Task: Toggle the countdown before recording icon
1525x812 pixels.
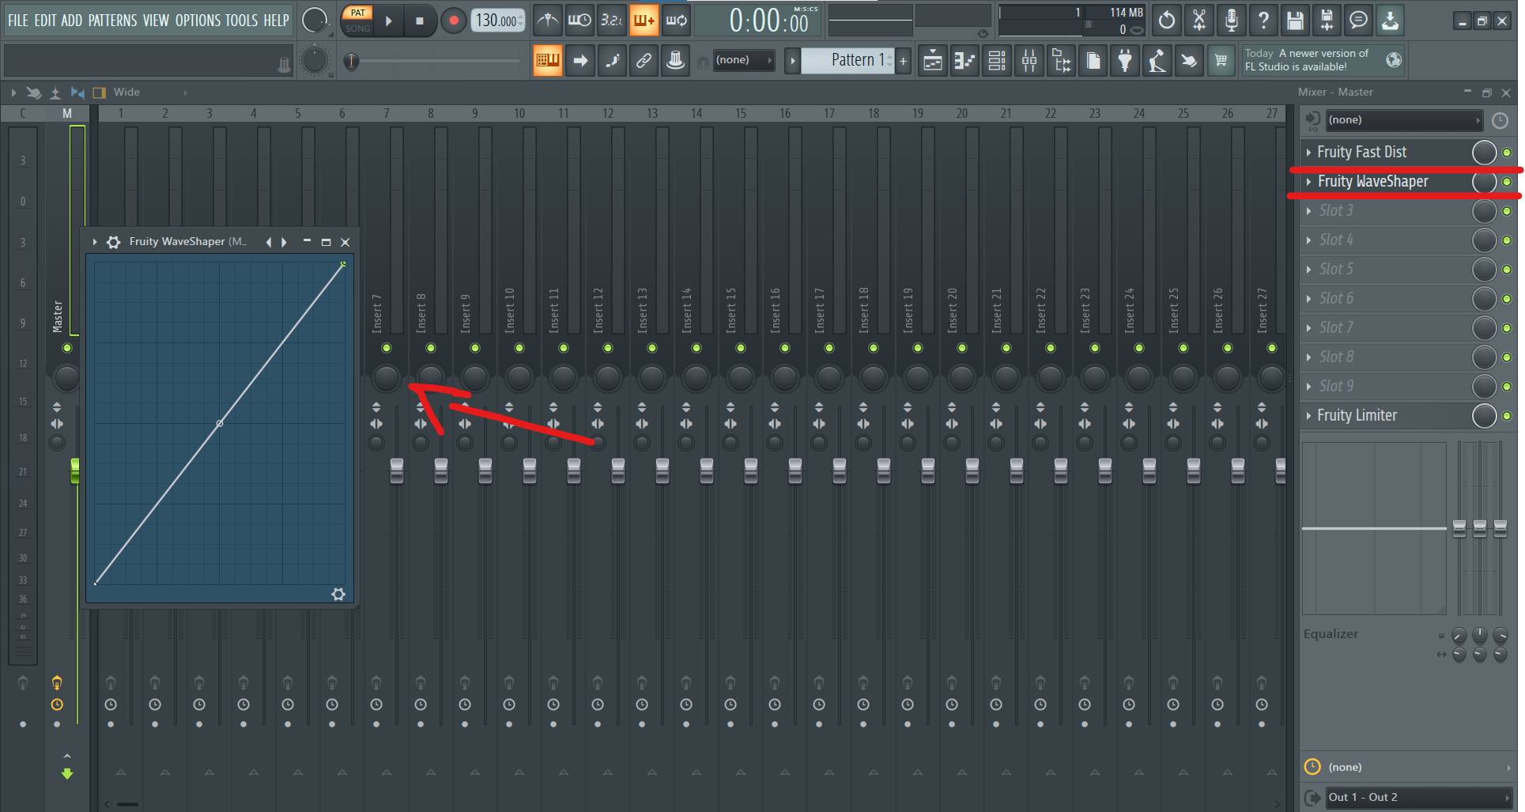Action: point(611,21)
